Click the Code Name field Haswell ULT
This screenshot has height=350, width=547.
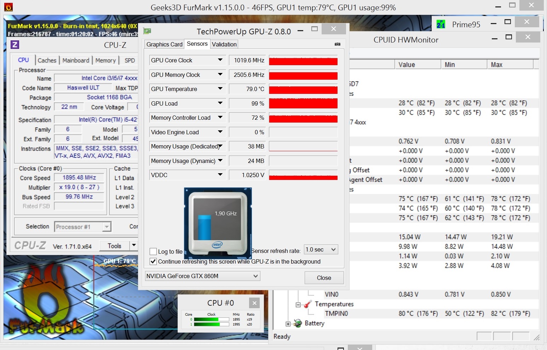(x=83, y=88)
